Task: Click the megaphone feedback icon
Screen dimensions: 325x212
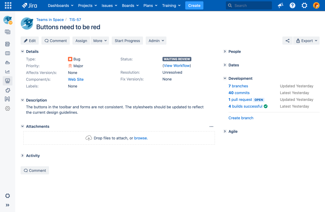Action: (281, 5)
